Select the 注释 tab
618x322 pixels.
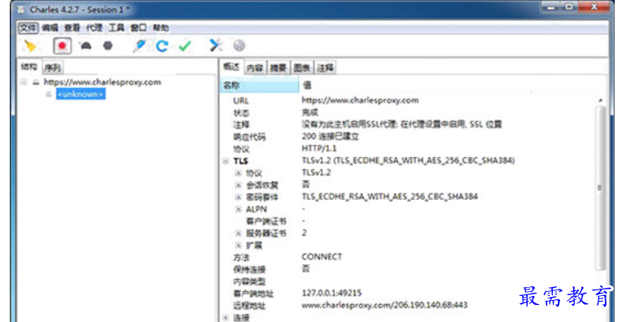tap(325, 67)
